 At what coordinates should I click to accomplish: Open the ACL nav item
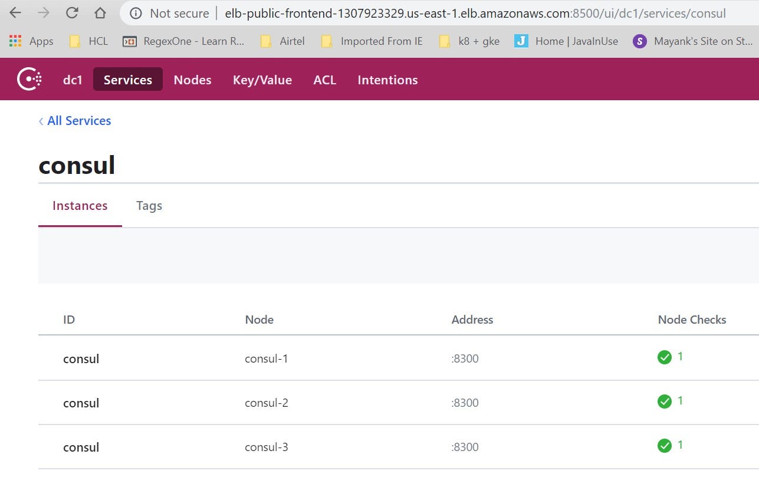[325, 80]
